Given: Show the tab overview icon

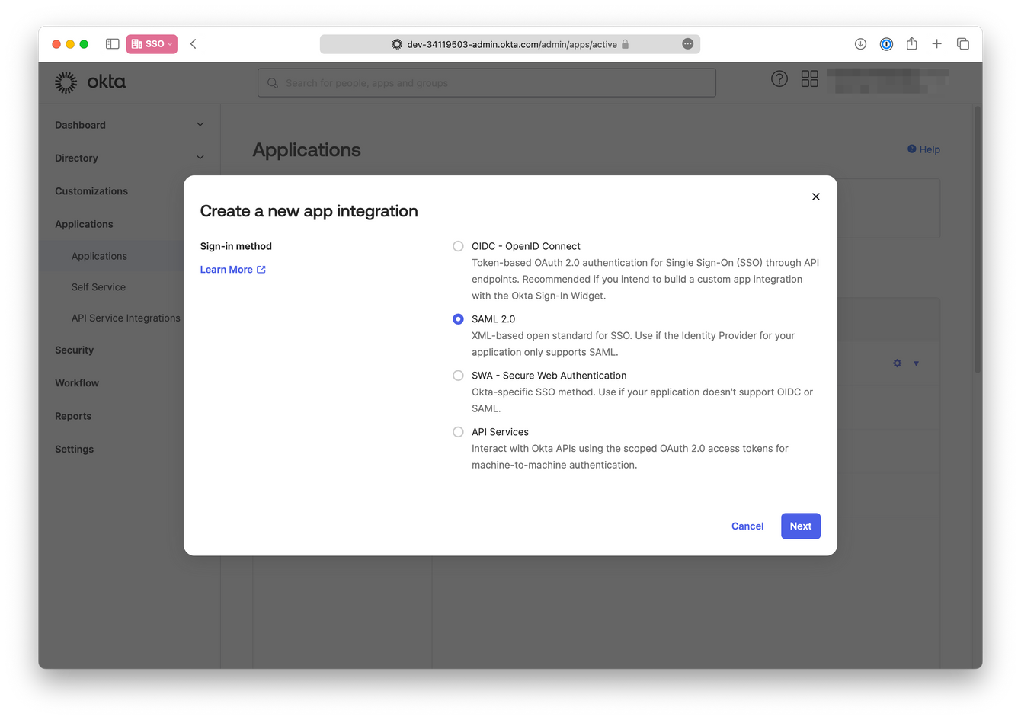Looking at the screenshot, I should tap(963, 44).
